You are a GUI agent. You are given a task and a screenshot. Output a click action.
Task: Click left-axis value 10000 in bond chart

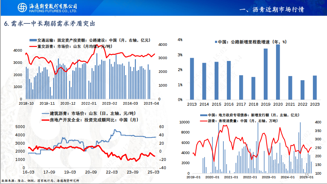(185, 122)
